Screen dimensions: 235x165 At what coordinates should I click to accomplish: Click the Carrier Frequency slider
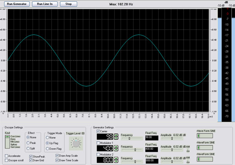(132, 138)
